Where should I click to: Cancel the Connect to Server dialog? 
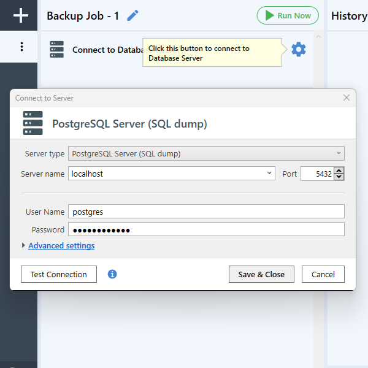tap(323, 274)
